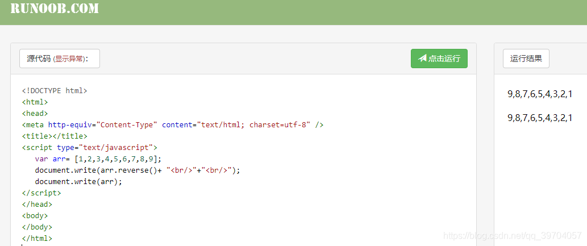Click the closing </html> tag line

coord(37,238)
